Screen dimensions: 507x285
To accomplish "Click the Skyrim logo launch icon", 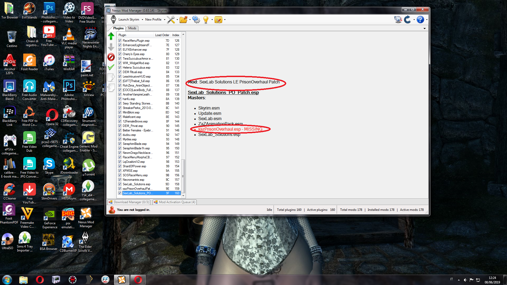I will click(114, 20).
